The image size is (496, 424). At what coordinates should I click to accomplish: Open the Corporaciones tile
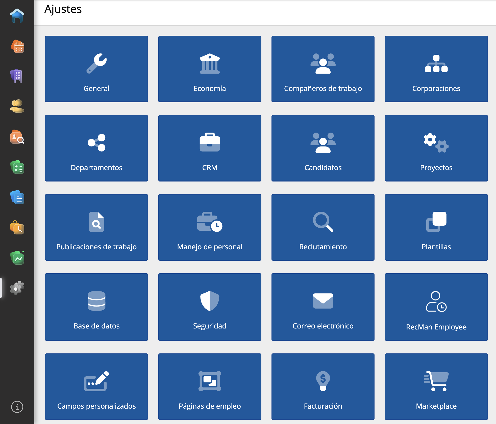point(436,69)
